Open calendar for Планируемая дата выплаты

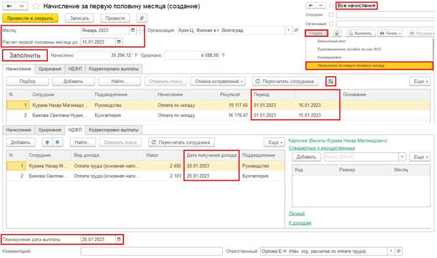pyautogui.click(x=119, y=239)
